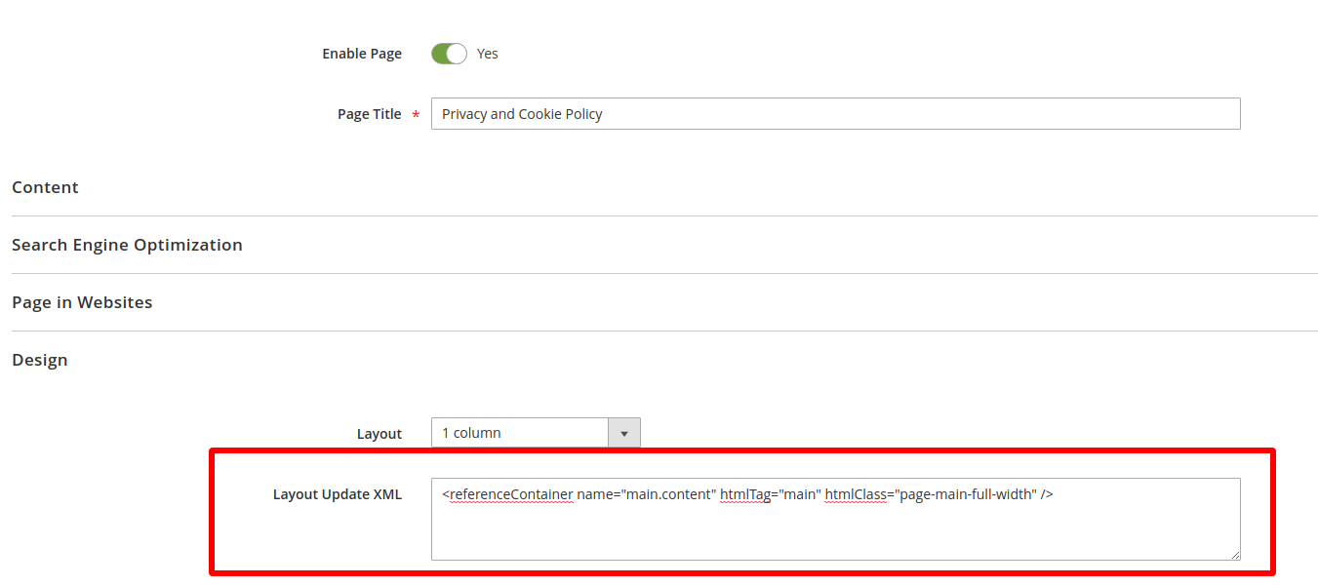This screenshot has width=1318, height=586.
Task: Click the Page Title input field
Action: [835, 114]
